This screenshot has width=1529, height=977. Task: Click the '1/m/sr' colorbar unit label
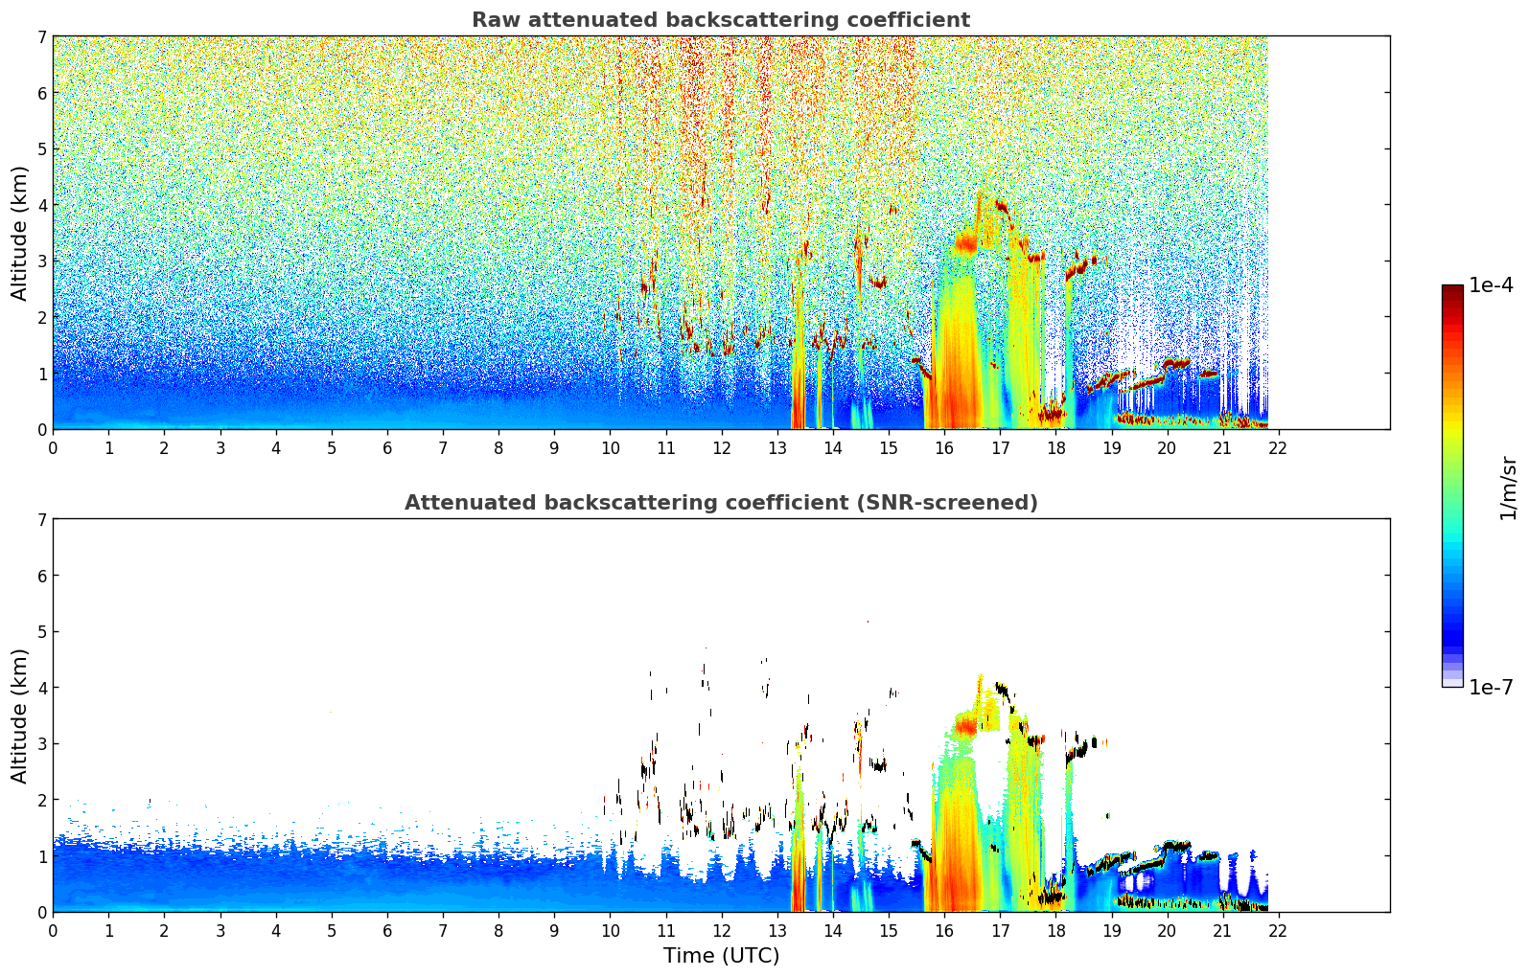(x=1508, y=488)
